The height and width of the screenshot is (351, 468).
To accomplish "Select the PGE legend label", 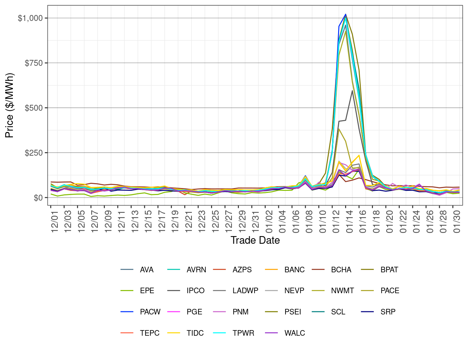I will point(194,312).
